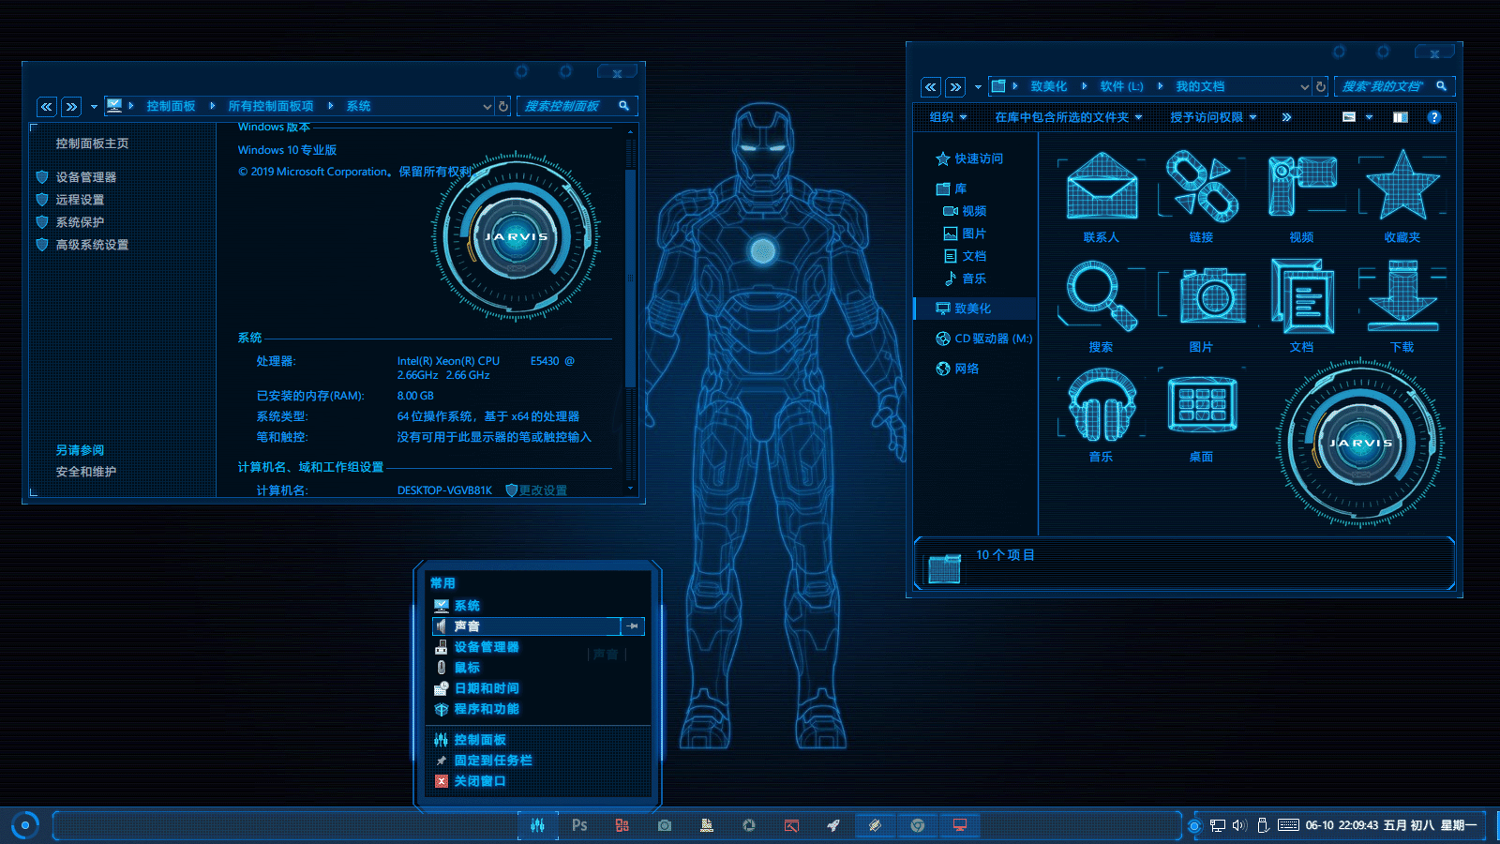Open recent locations arrow in control panel window
Screen dimensions: 1500x844
(x=94, y=107)
